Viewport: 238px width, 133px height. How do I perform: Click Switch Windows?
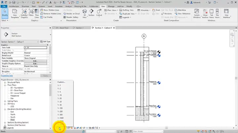click(197, 14)
